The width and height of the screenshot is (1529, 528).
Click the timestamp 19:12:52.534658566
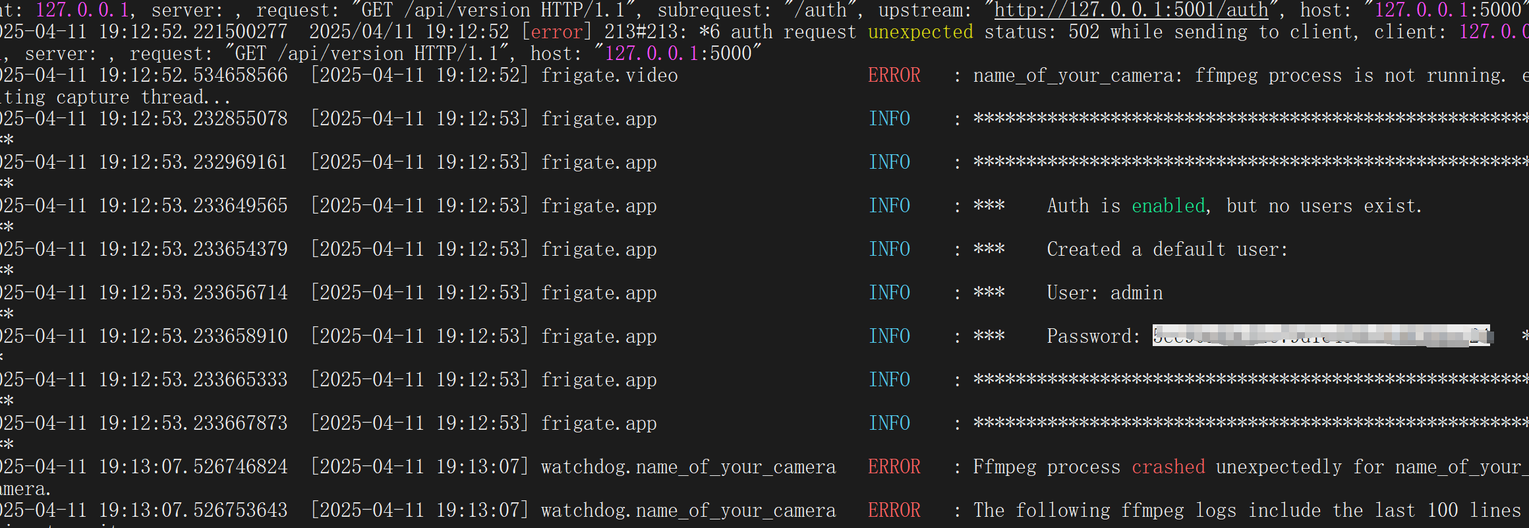pyautogui.click(x=193, y=76)
